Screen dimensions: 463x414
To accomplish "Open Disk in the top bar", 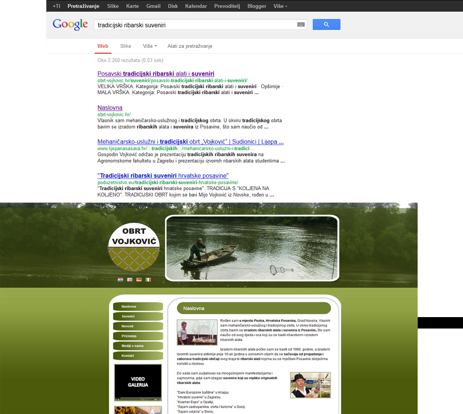I will coord(173,6).
